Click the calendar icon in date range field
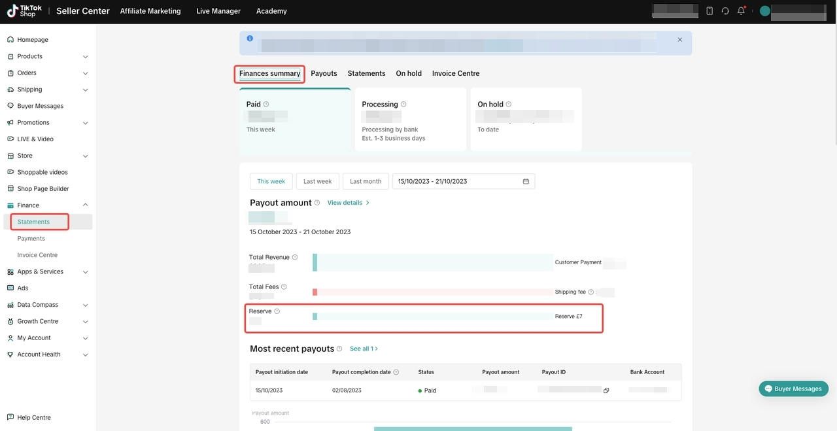Viewport: 837px width, 431px height. (x=526, y=181)
